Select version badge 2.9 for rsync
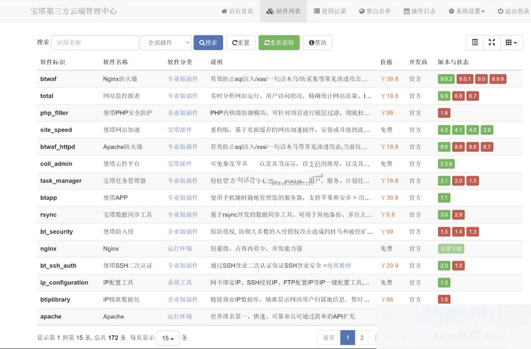Viewport: 531px width, 349px height. click(458, 214)
